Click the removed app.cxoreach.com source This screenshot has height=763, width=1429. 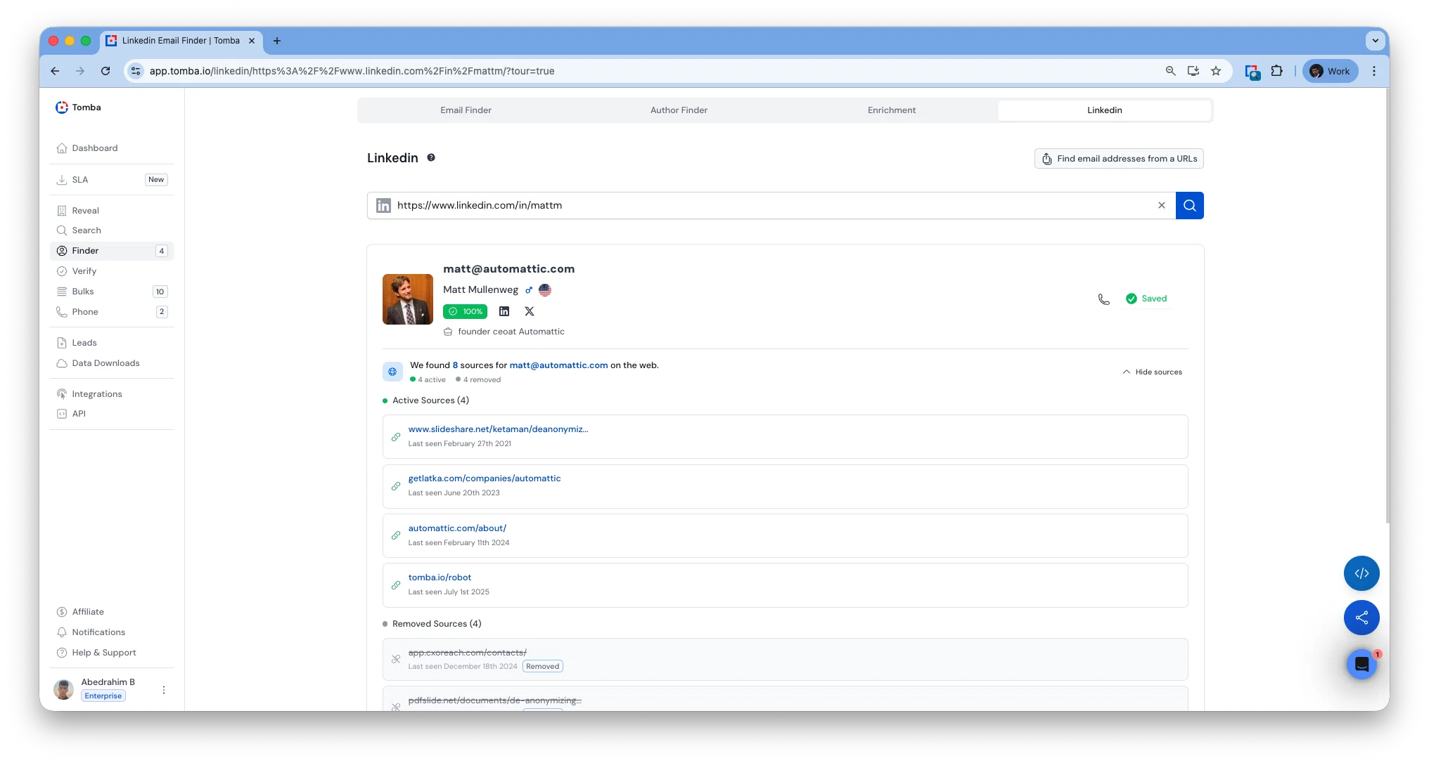pyautogui.click(x=467, y=653)
